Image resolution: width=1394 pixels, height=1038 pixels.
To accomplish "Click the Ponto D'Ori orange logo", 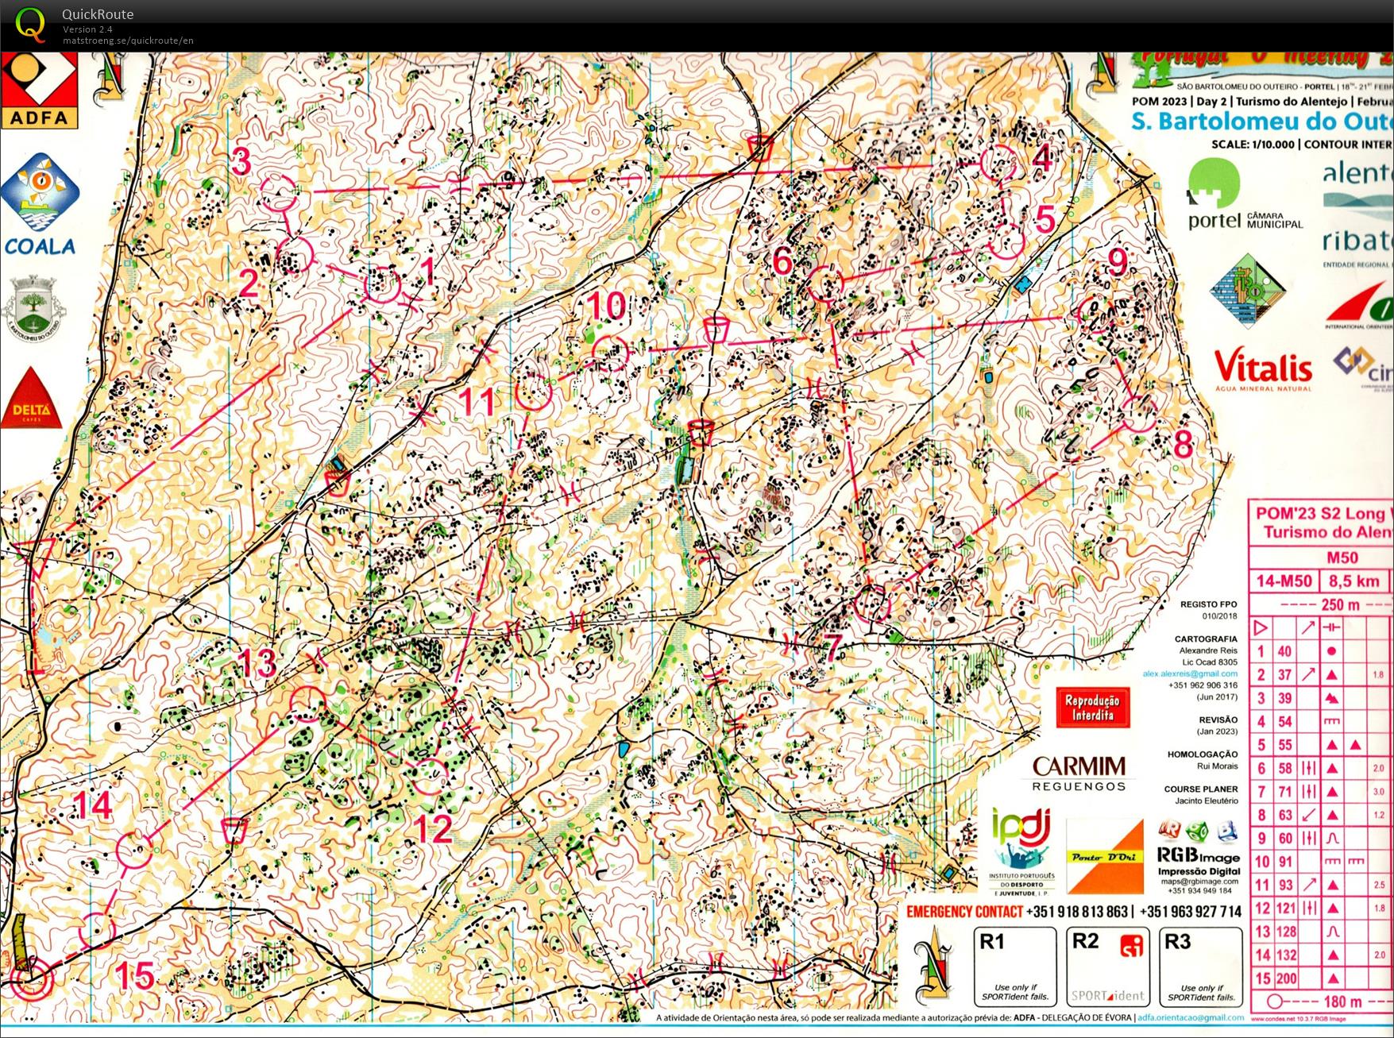I will pyautogui.click(x=1104, y=857).
